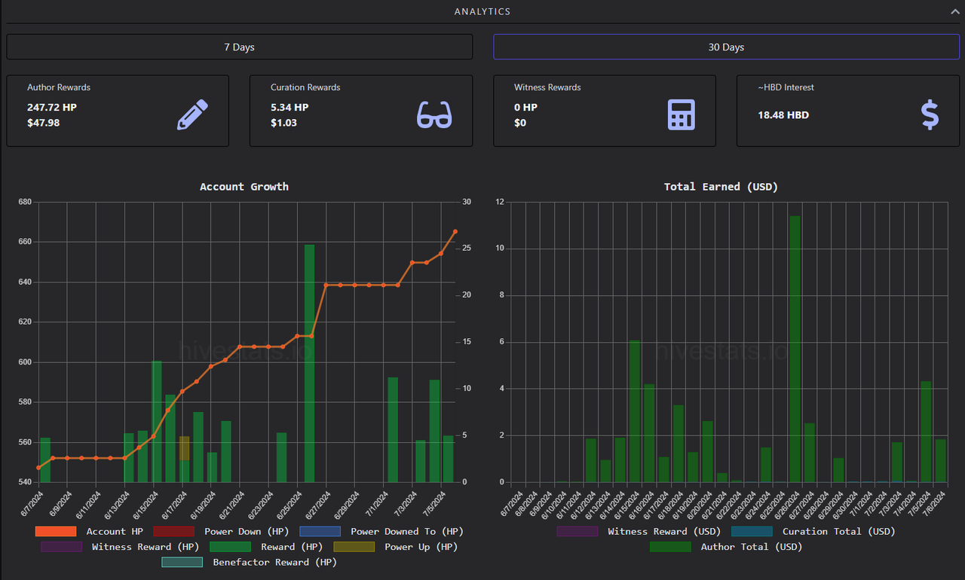Click the Author Total (USD) legend label
The image size is (965, 580).
click(752, 547)
